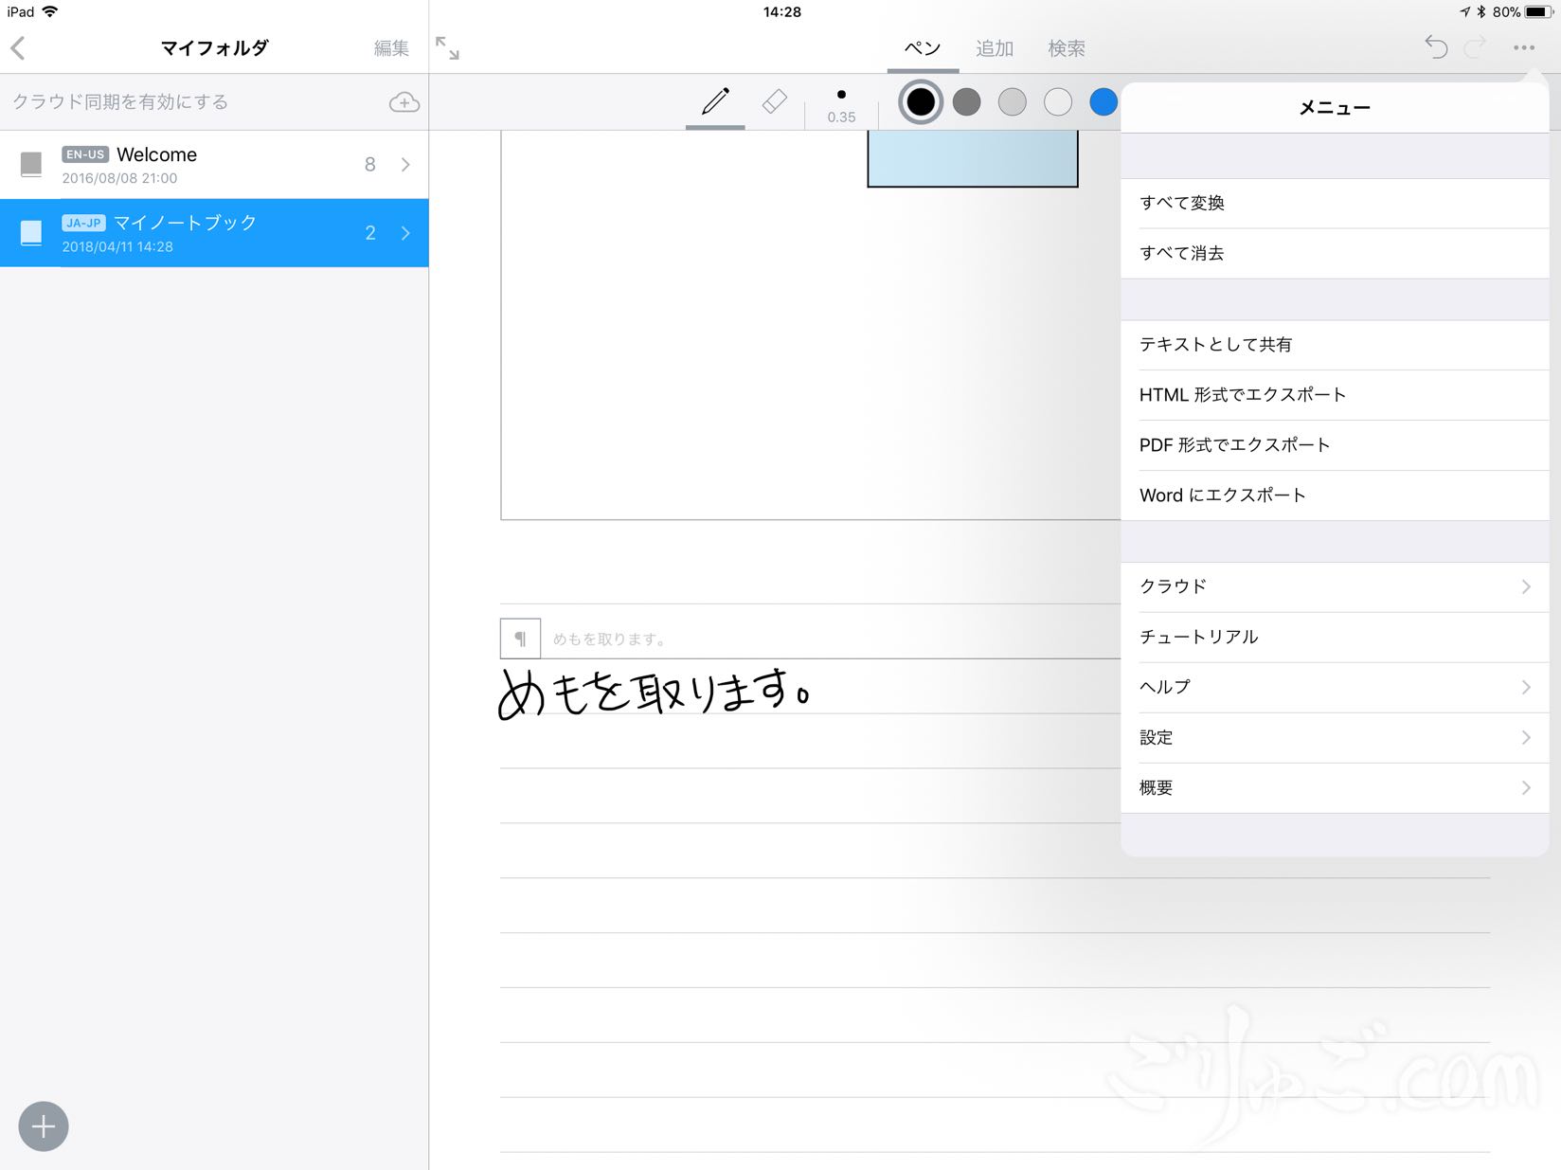
Task: Tap the three-dot more menu icon
Action: [1523, 48]
